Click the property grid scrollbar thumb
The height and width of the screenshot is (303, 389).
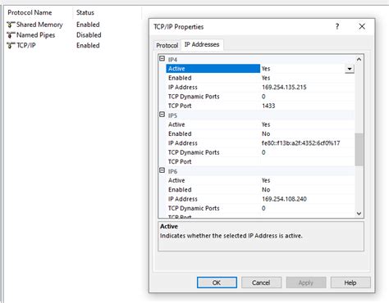pos(359,149)
